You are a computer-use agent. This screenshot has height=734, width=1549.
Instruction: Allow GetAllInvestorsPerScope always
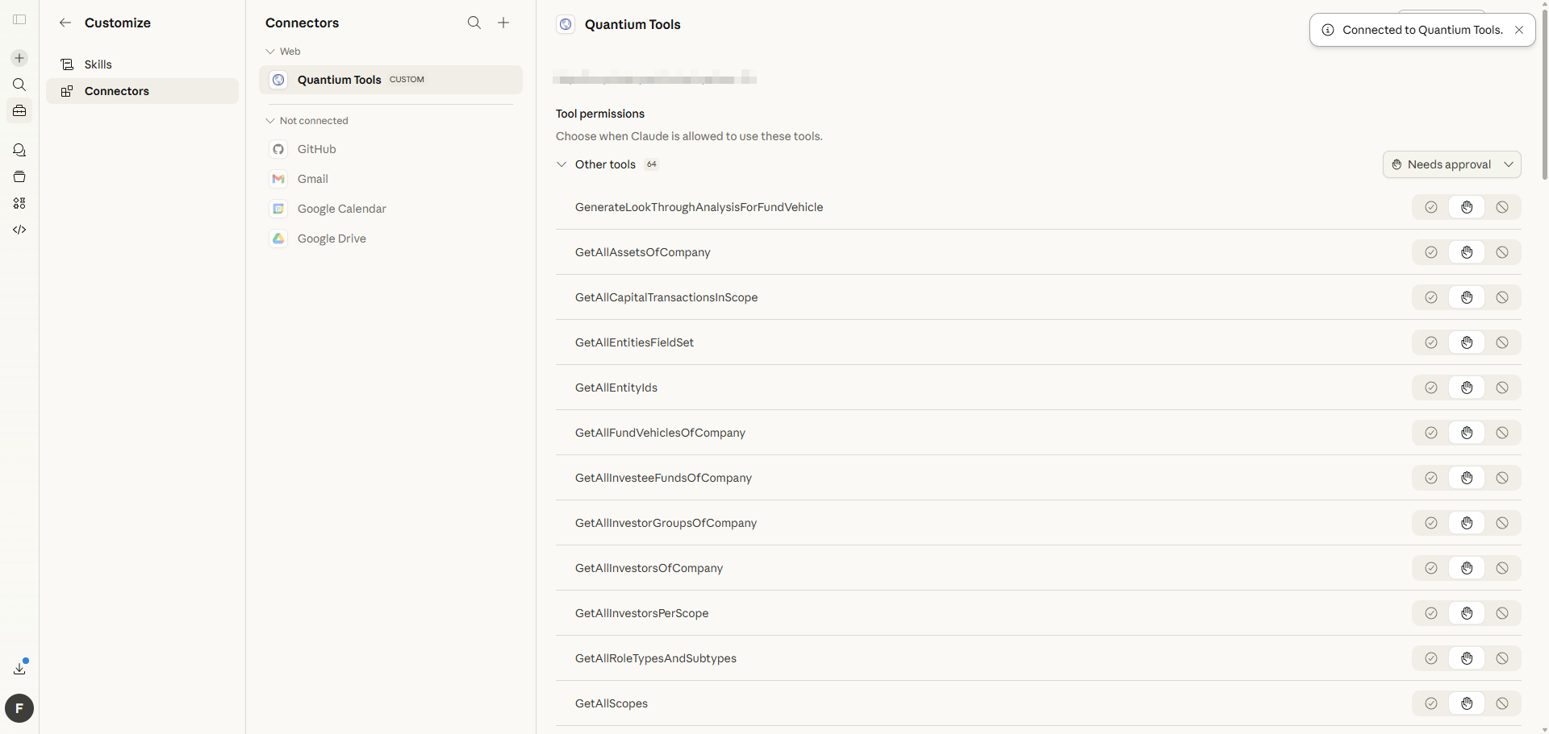pos(1430,613)
